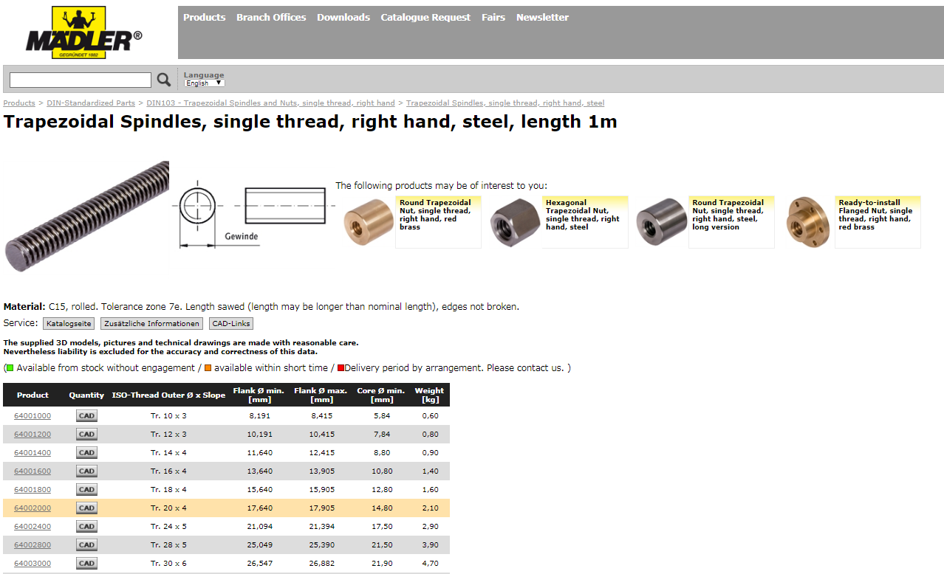Click the search input field

tap(81, 80)
